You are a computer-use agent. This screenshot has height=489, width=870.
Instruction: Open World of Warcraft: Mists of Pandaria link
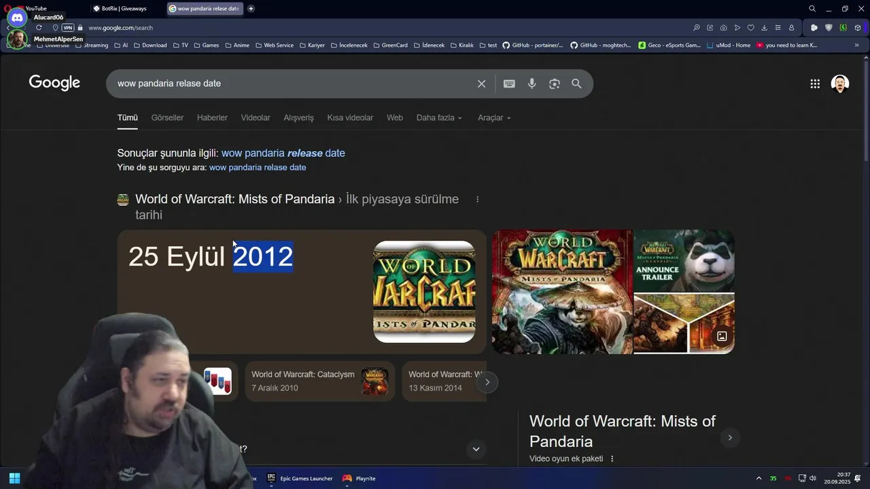coord(234,199)
